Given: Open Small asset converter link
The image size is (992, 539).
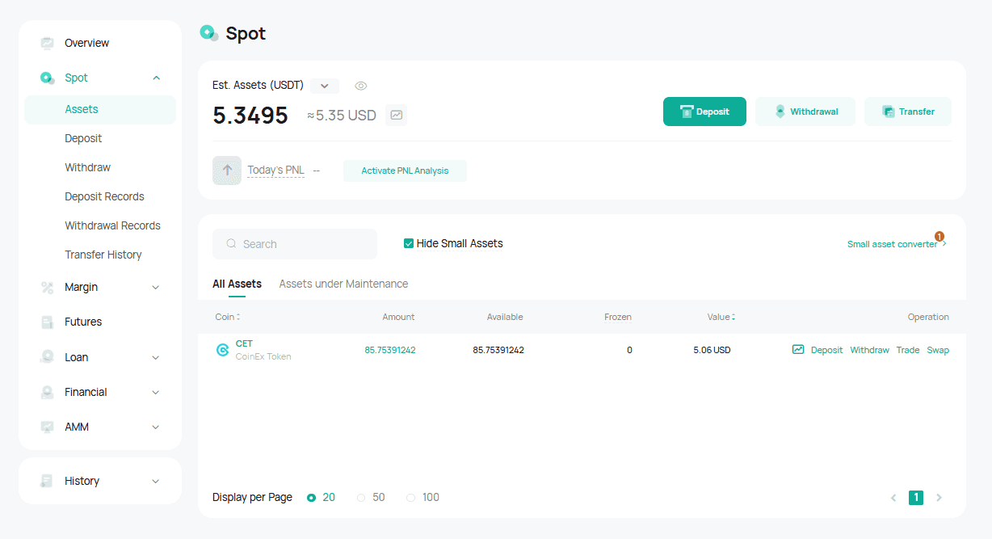Looking at the screenshot, I should (x=892, y=244).
